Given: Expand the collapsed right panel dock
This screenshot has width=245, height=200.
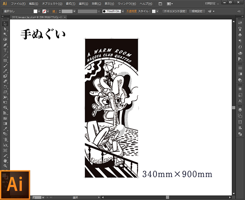Looking at the screenshot, I should pos(242,16).
